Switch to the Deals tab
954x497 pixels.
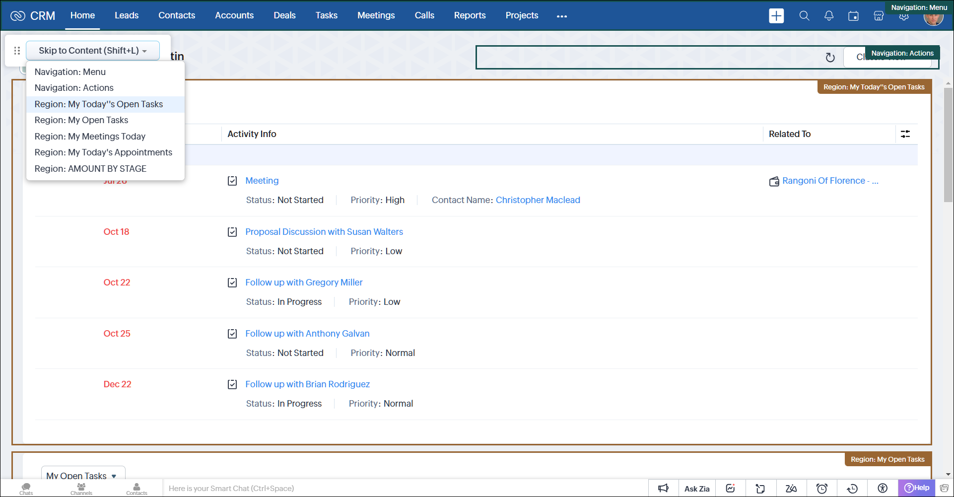coord(284,15)
